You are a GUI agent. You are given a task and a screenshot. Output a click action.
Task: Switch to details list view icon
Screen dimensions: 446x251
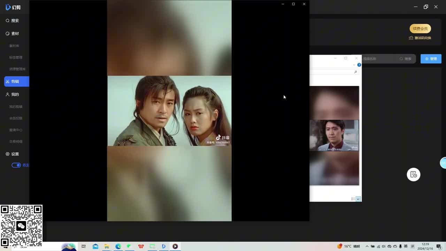(x=353, y=199)
